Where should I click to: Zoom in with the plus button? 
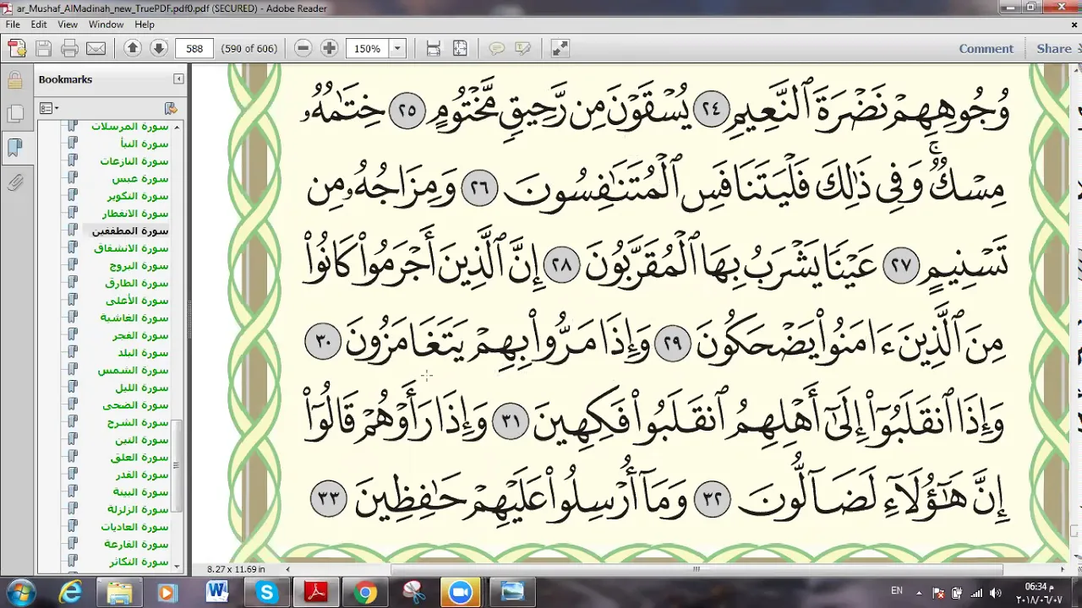pos(330,49)
